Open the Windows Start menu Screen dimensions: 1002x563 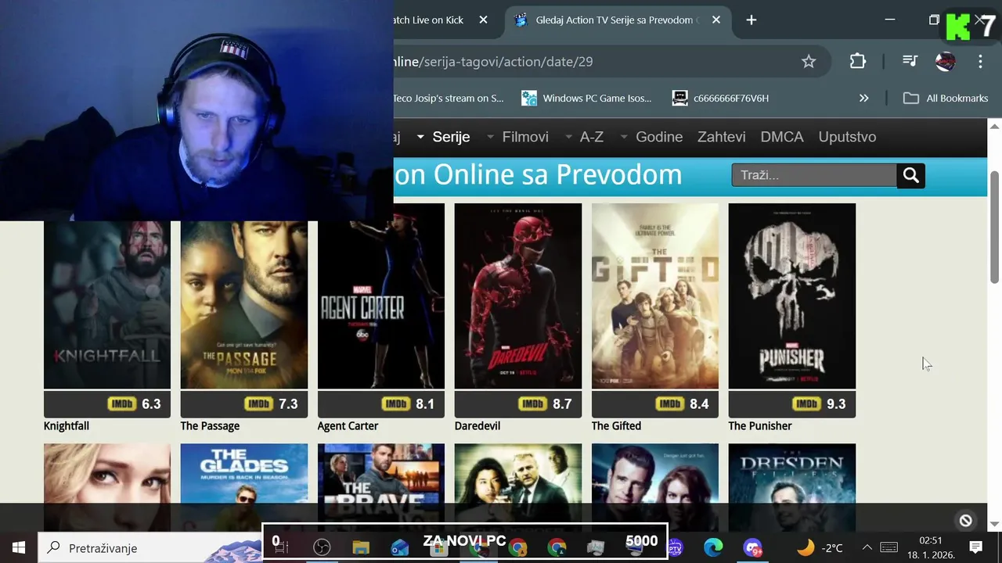19,547
